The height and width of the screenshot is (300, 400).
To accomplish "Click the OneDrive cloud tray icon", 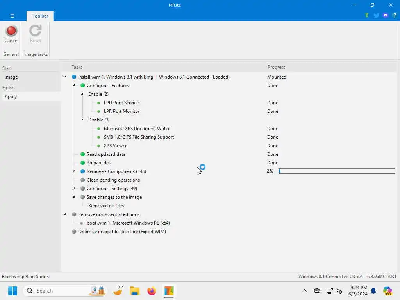I will [x=317, y=291].
